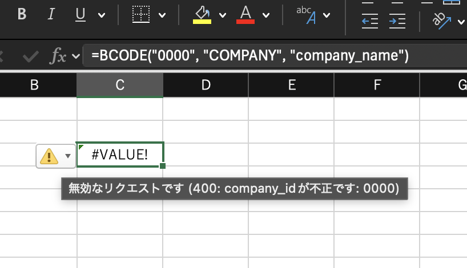This screenshot has height=268, width=467.
Task: Apply the red font color
Action: (245, 14)
